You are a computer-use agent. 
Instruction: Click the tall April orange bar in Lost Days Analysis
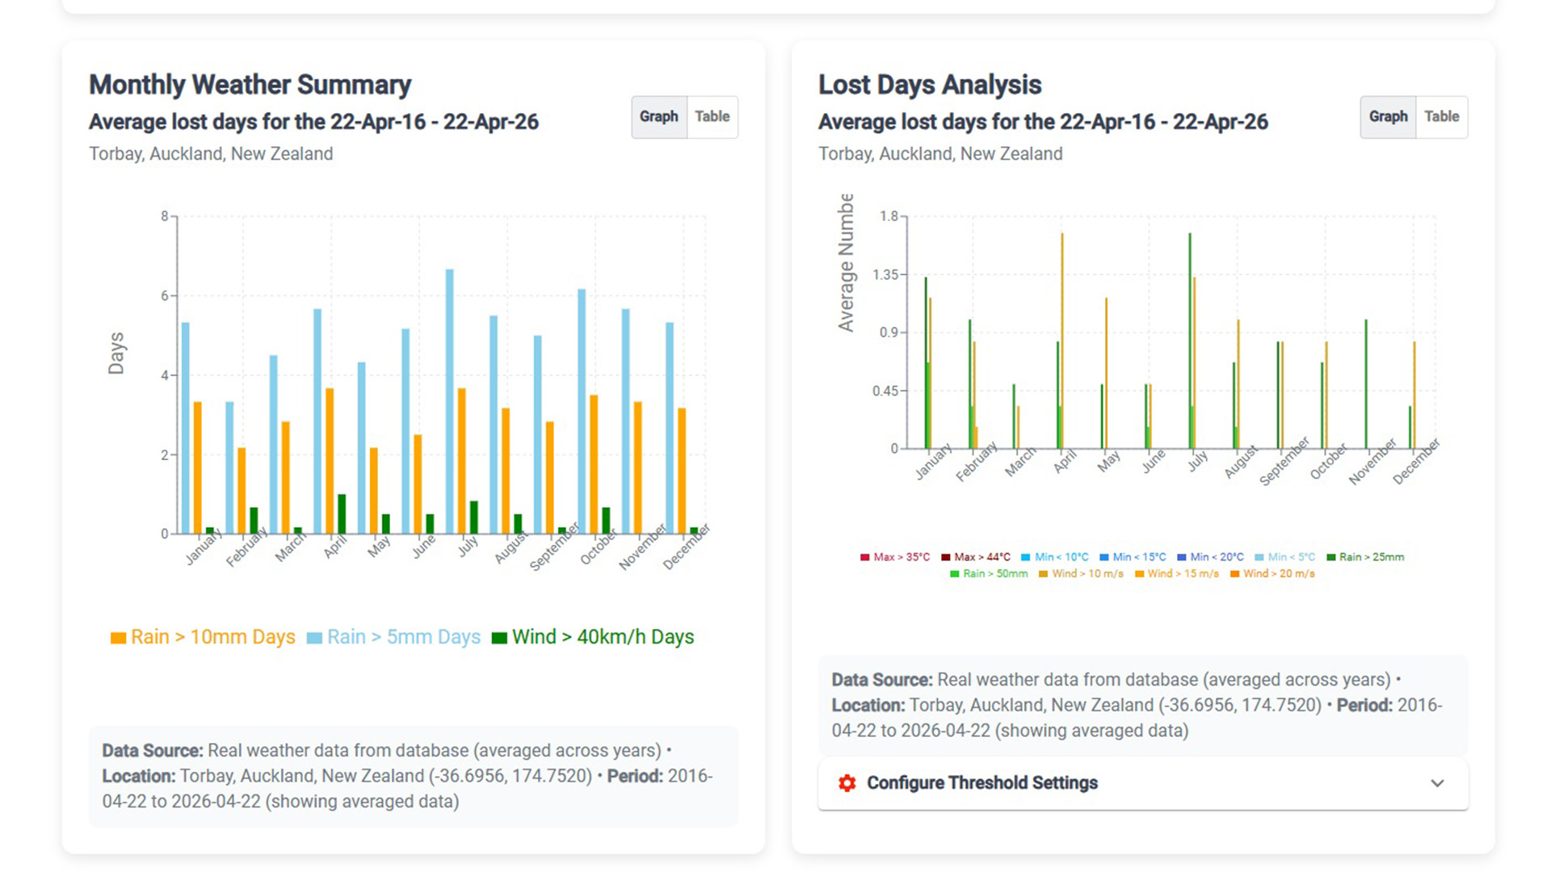1062,341
